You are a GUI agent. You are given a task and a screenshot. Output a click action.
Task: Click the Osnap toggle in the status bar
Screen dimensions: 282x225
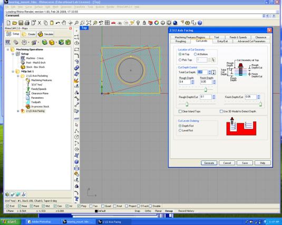(169, 211)
